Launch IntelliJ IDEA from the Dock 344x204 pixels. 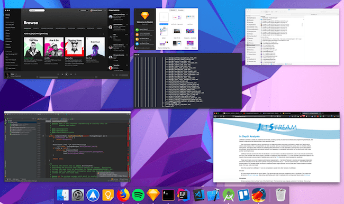[184, 195]
